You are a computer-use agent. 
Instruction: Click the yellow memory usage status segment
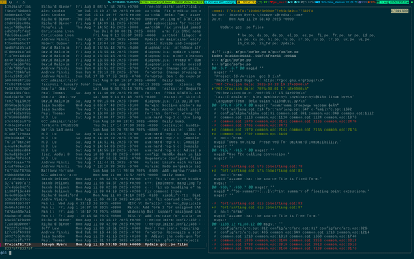[x=247, y=2]
